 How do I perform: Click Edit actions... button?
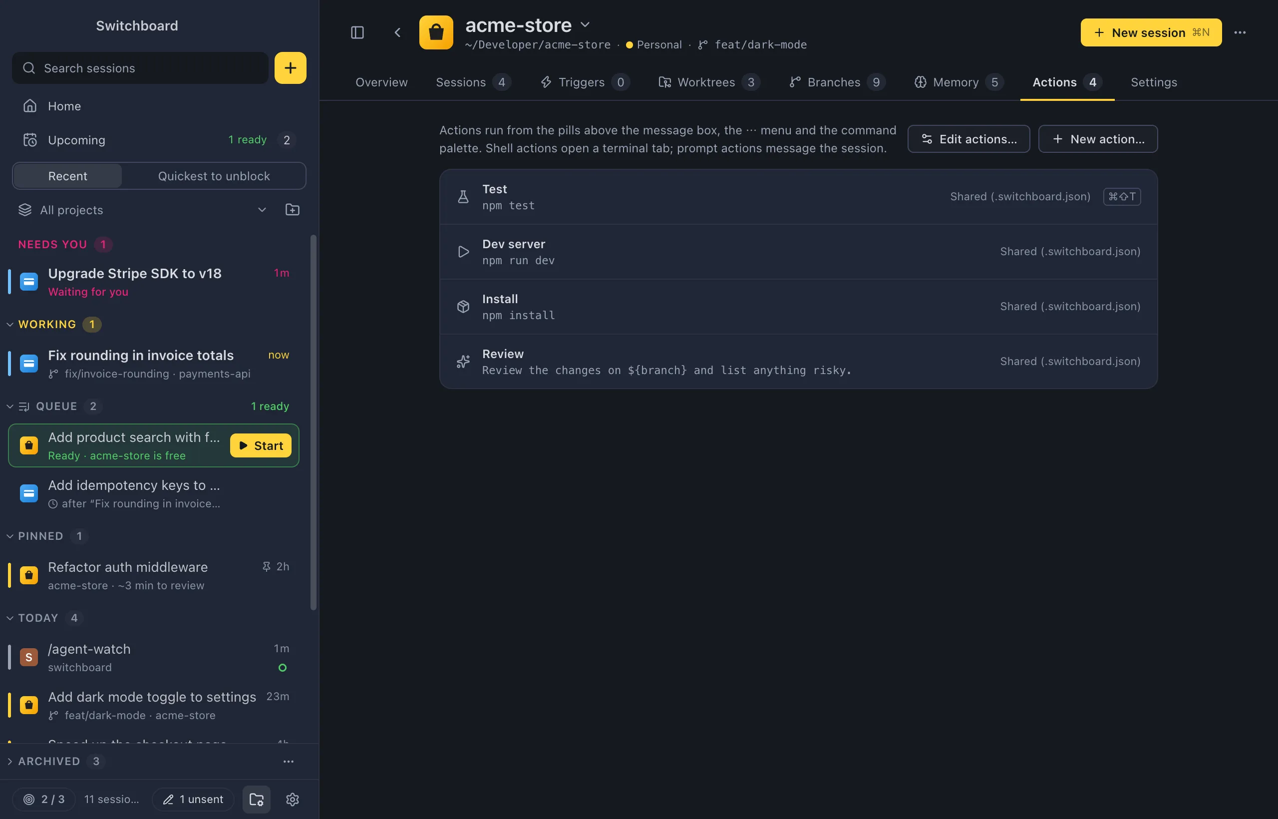968,139
